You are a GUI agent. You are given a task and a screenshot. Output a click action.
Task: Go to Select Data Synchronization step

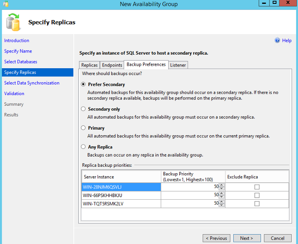click(32, 83)
